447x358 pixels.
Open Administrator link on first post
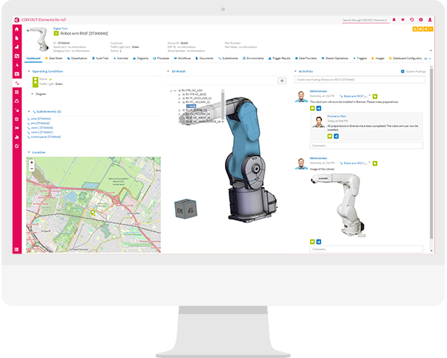pos(318,91)
